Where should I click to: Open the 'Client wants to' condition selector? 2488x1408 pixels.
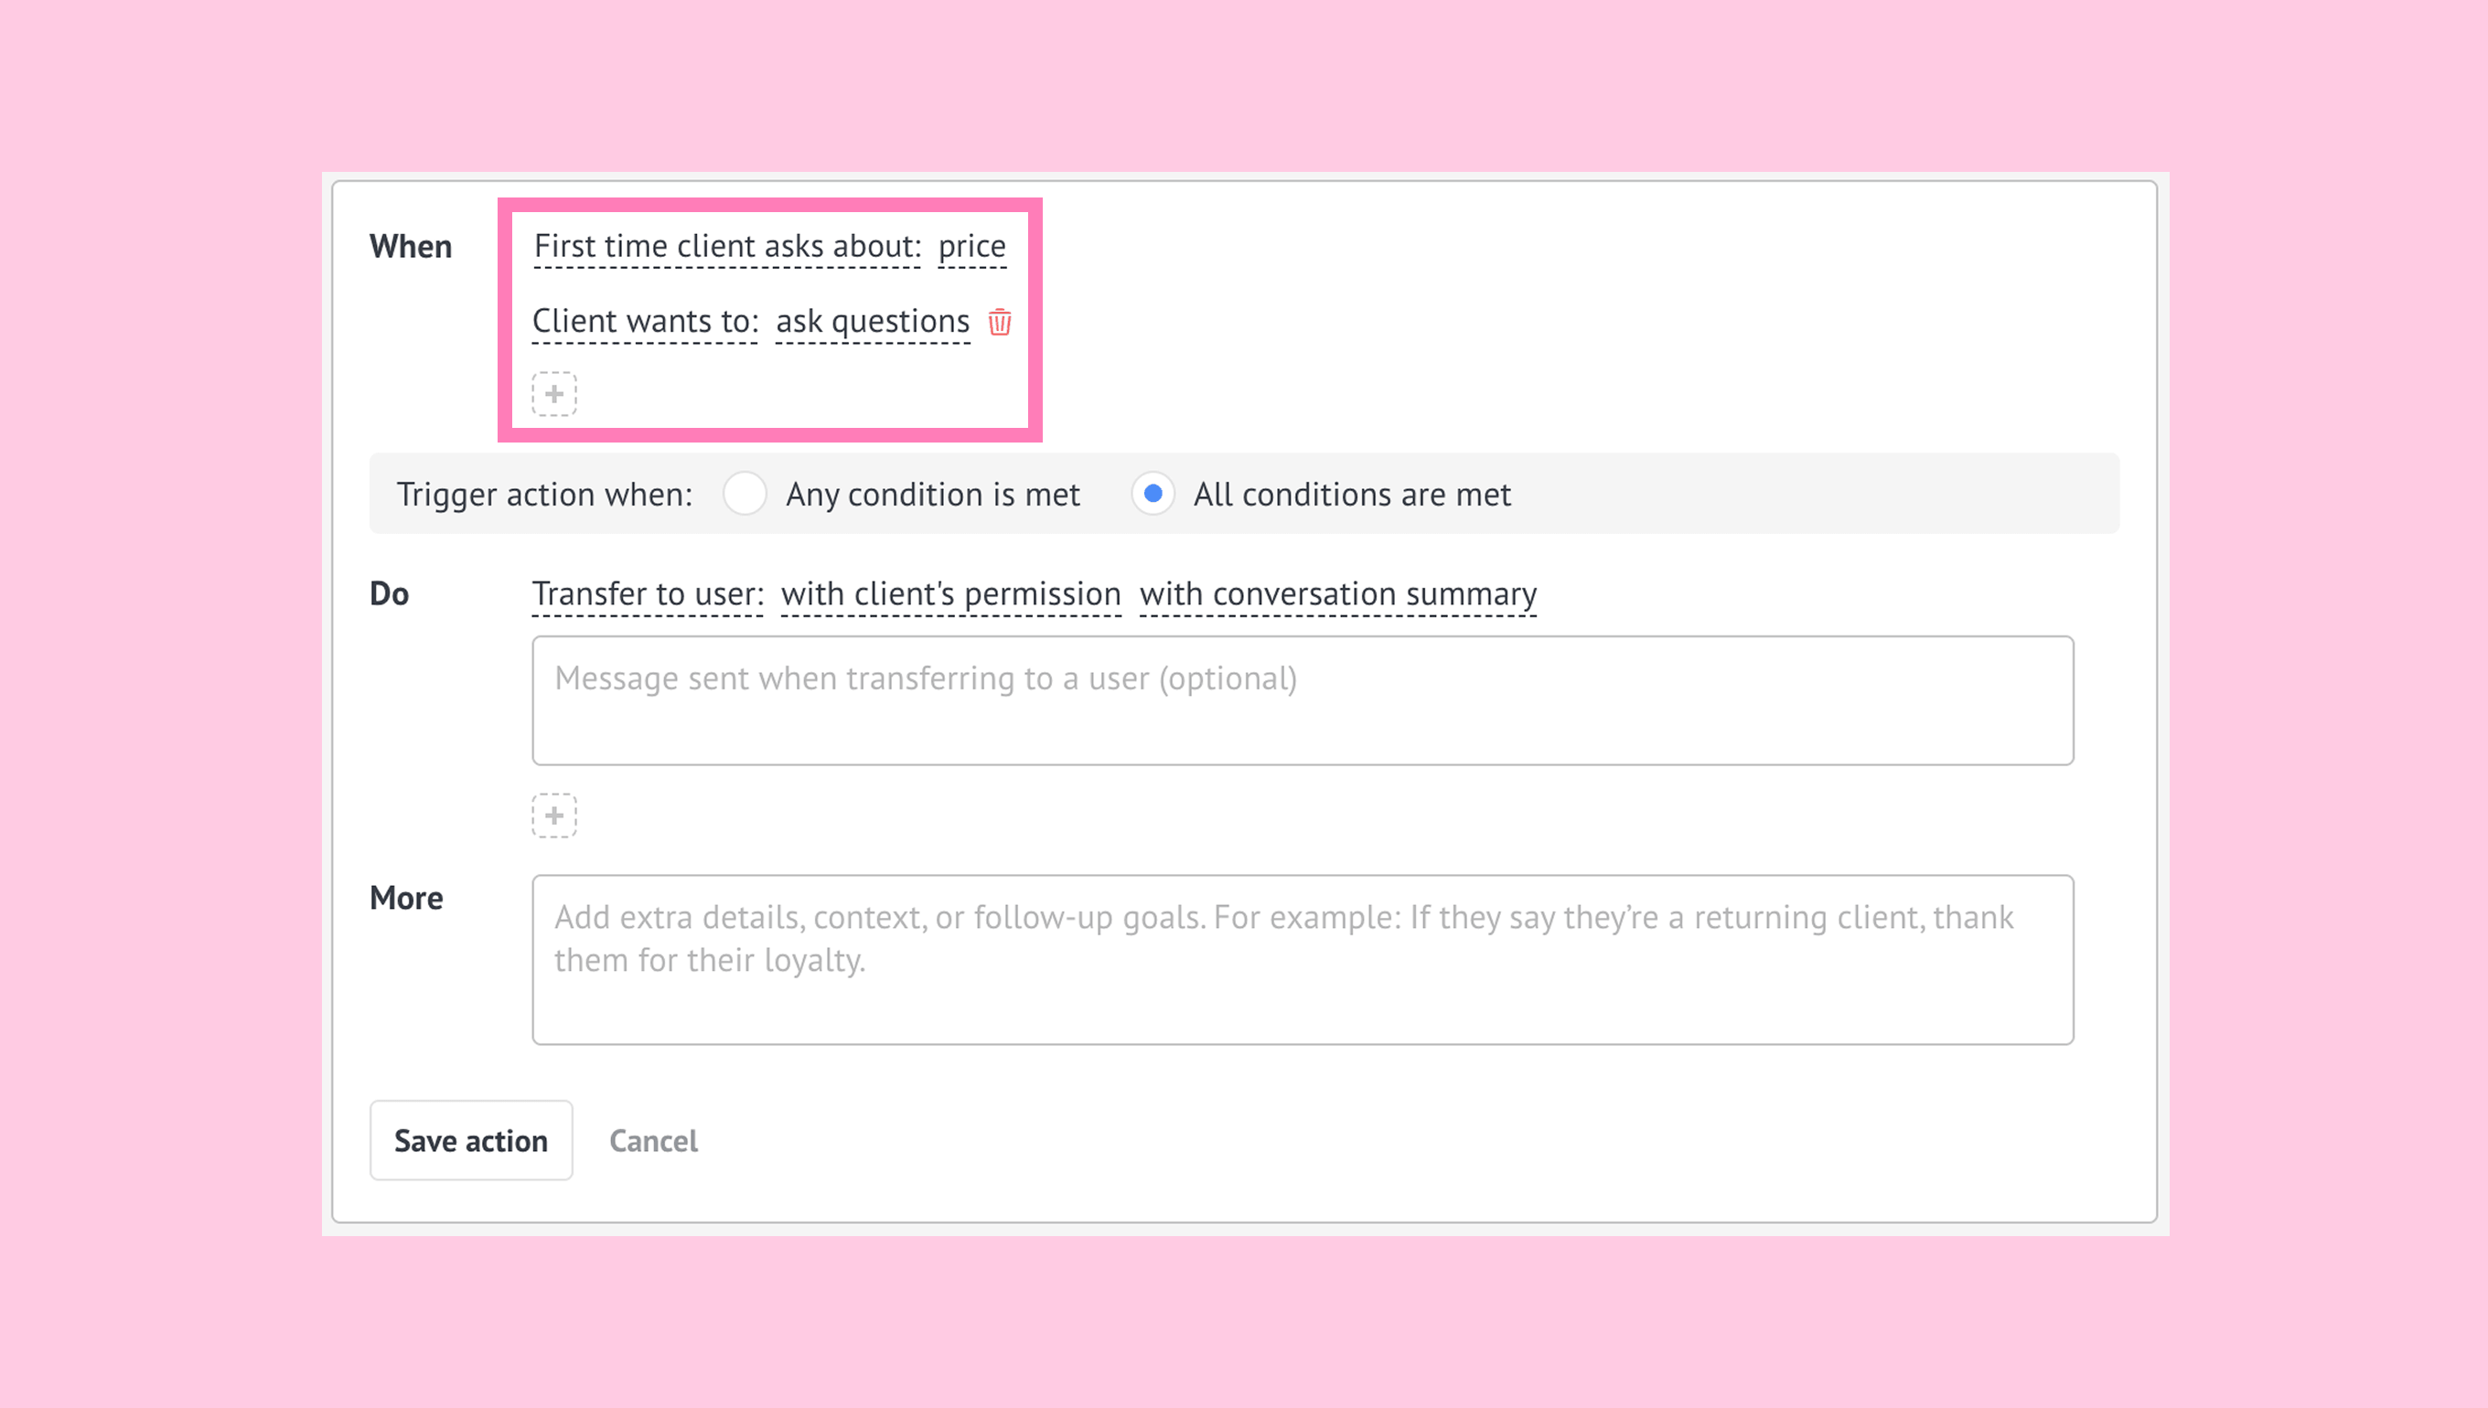[x=645, y=321]
